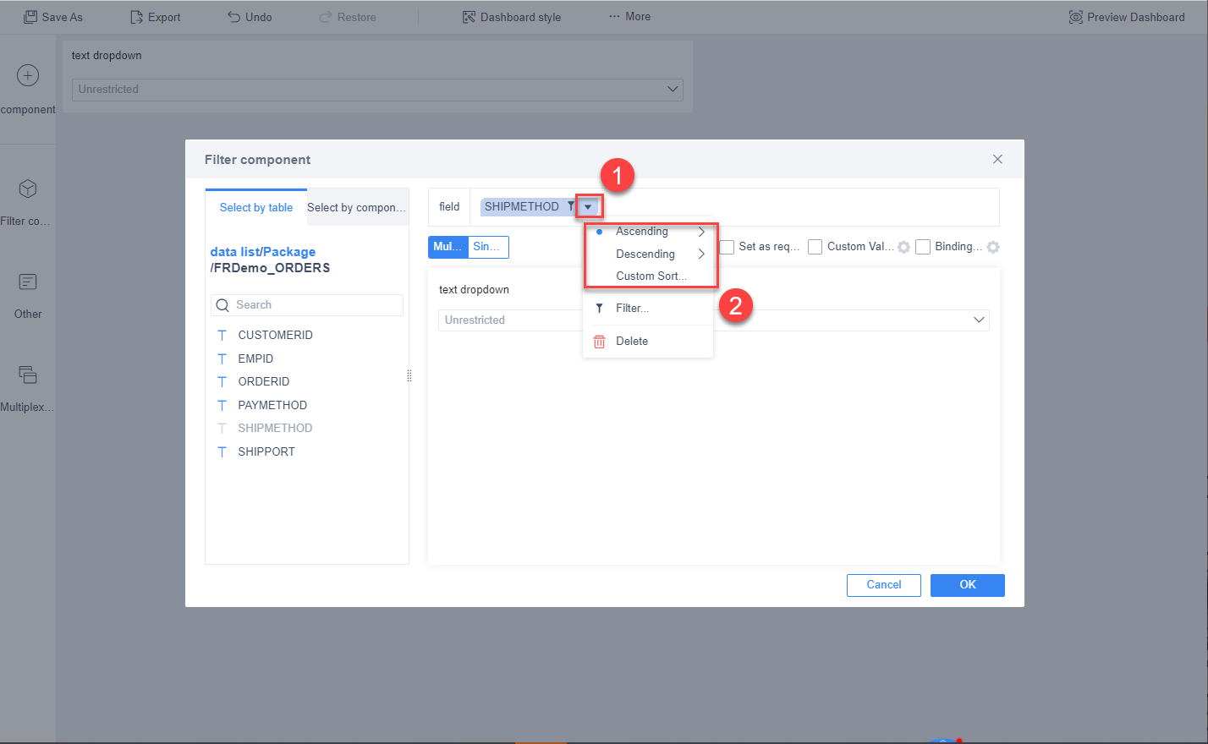
Task: Select the CUSTOMERID field
Action: coord(275,335)
